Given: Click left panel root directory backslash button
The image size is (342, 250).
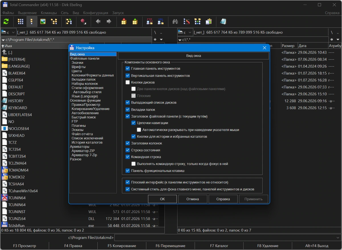Looking at the screenshot, I should pyautogui.click(x=155, y=32).
